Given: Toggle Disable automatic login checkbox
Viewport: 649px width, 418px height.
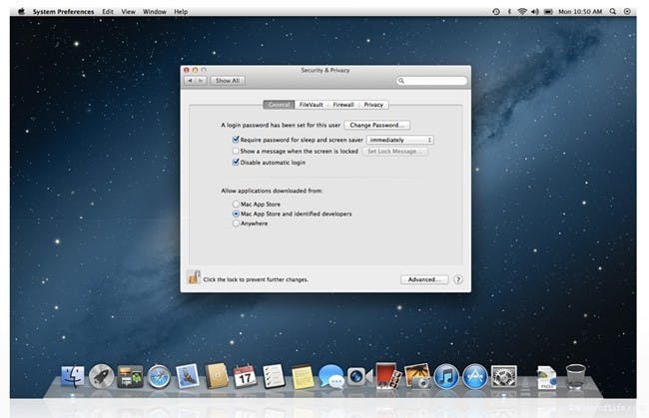Looking at the screenshot, I should click(236, 162).
